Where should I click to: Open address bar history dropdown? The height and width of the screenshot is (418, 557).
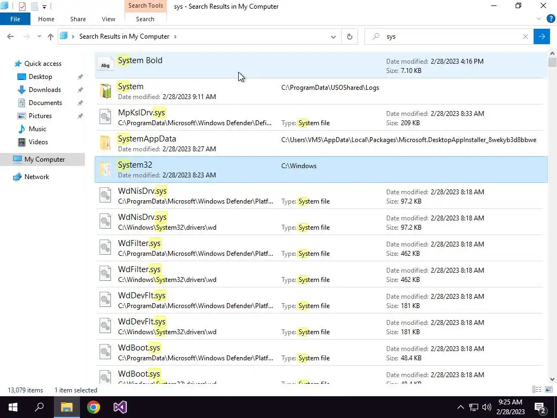tap(333, 36)
